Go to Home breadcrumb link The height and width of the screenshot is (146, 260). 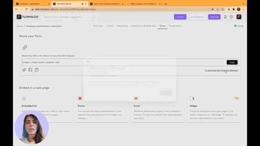(19, 26)
